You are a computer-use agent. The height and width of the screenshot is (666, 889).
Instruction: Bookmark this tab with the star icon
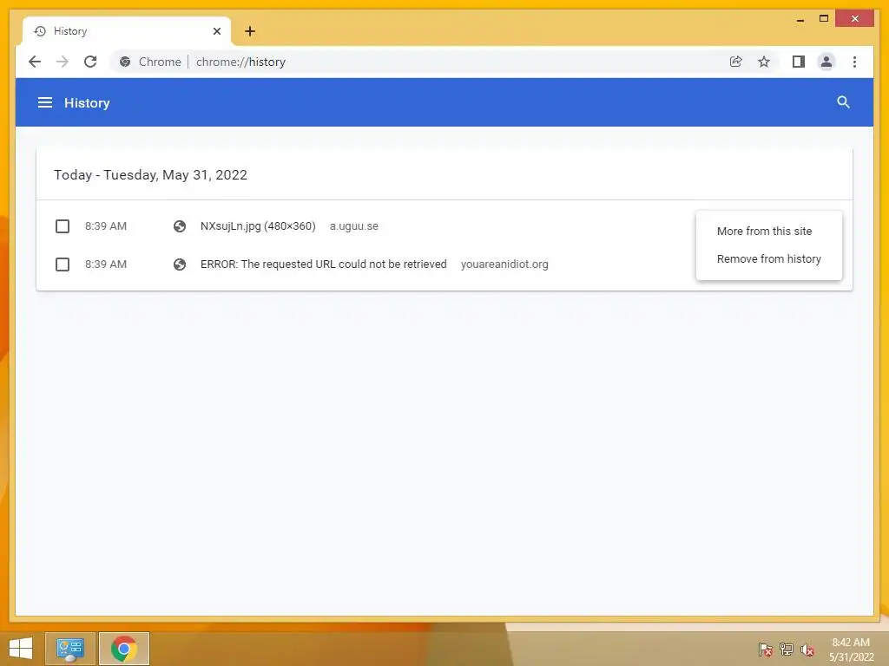(x=764, y=62)
